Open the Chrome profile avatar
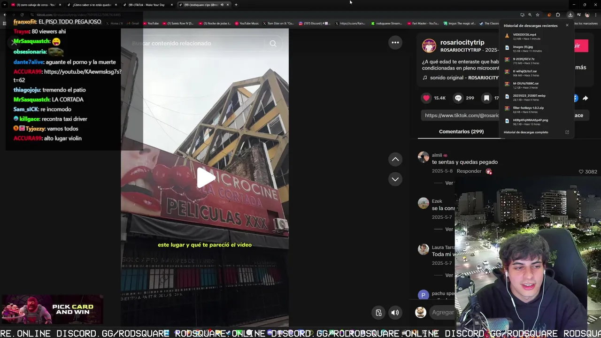The width and height of the screenshot is (601, 338). click(x=587, y=15)
